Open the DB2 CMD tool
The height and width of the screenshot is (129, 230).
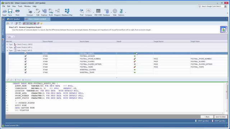pyautogui.click(x=98, y=12)
